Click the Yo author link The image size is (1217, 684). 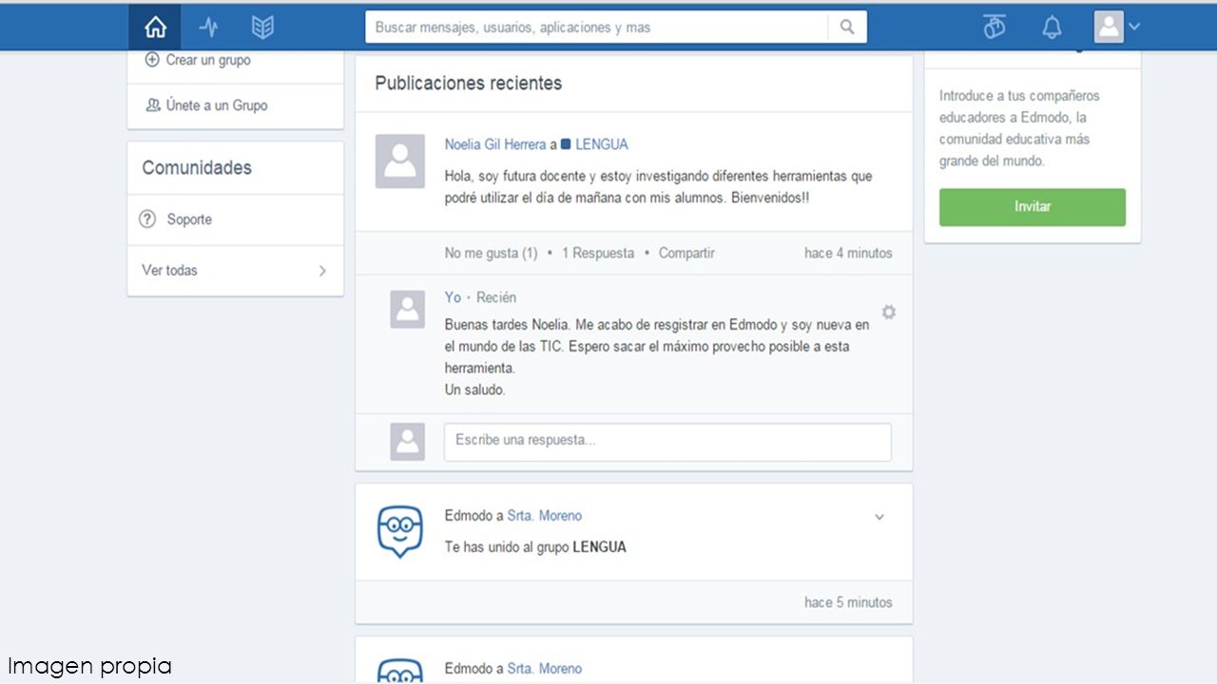tap(453, 297)
